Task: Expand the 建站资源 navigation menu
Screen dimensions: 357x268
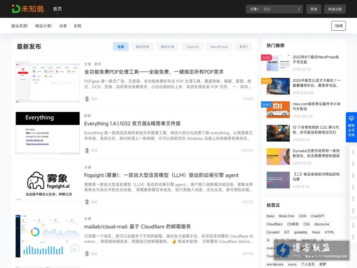Action: pyautogui.click(x=20, y=26)
